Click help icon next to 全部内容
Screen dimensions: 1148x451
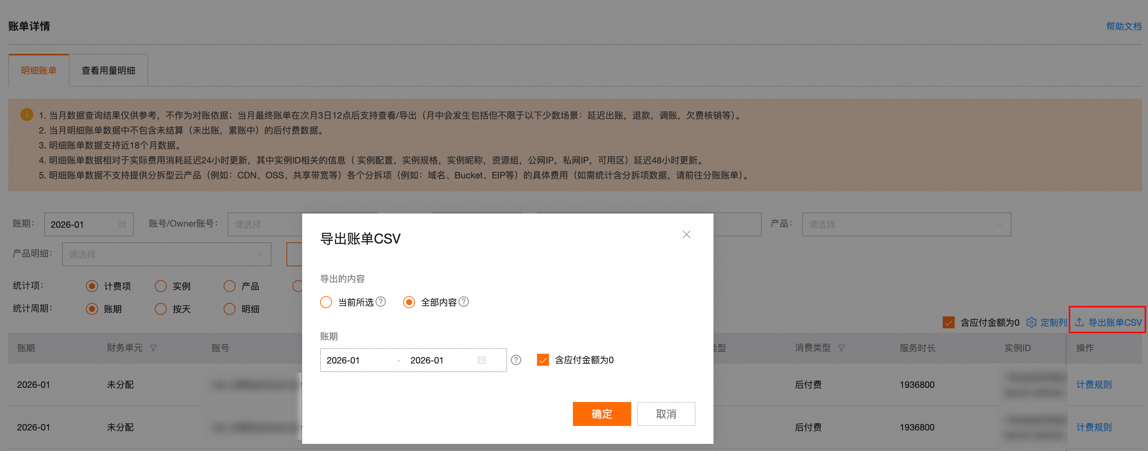(x=463, y=302)
